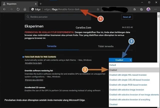Viewport: 160px width, 108px height.
Task: Click the Edge logo in address bar
Action: 32,9
